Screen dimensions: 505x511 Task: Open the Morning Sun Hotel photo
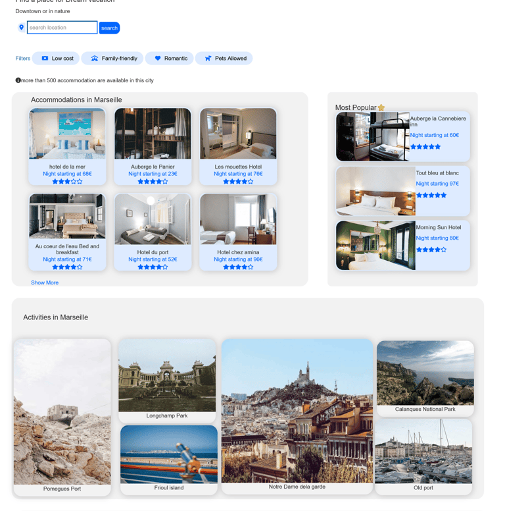[376, 246]
